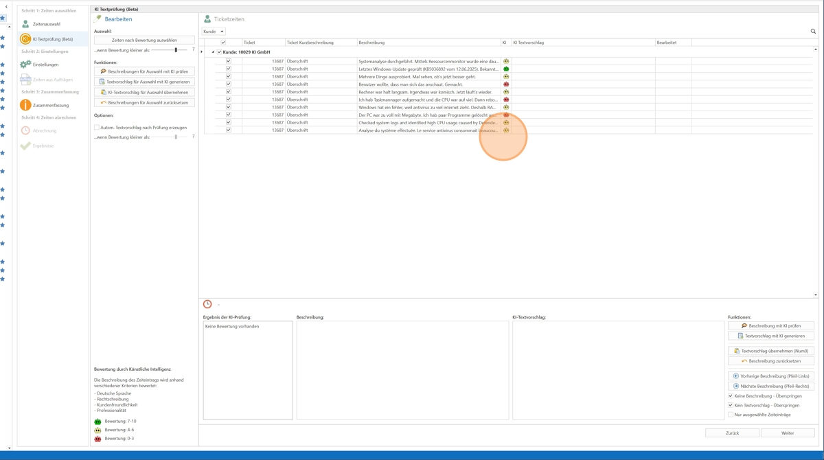Click green KI rating icon in second row

click(506, 69)
